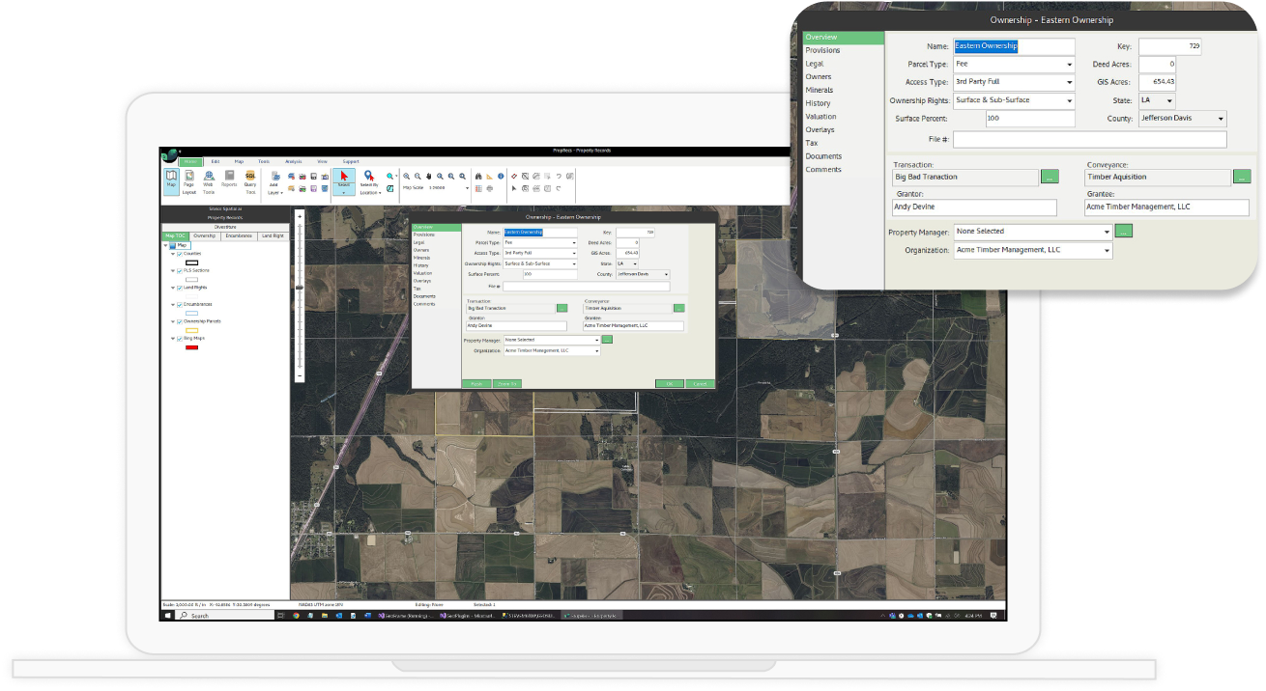Image resolution: width=1266 pixels, height=691 pixels.
Task: Toggle the Ownership Parcels layer checkbox
Action: point(180,321)
